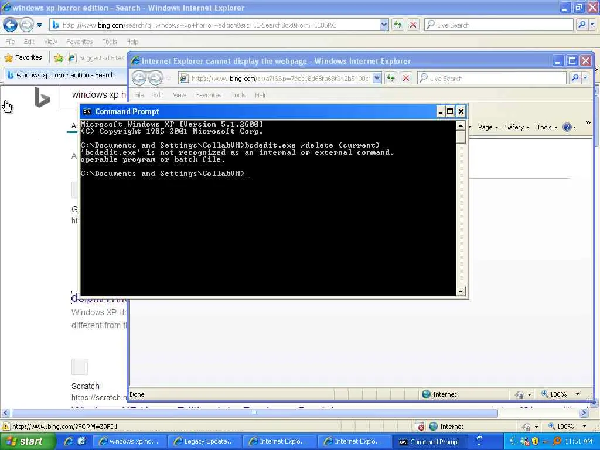The height and width of the screenshot is (450, 600).
Task: Click search magnifier in front IE window
Action: point(575,78)
